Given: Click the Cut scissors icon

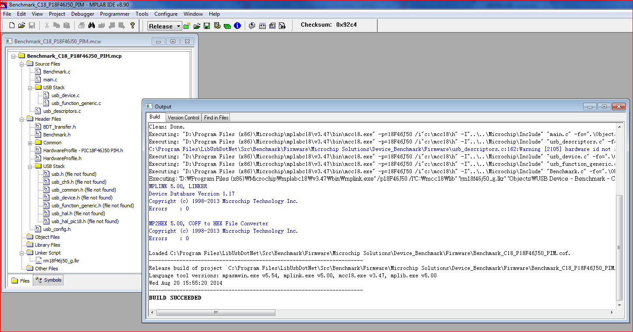Looking at the screenshot, I should point(47,25).
